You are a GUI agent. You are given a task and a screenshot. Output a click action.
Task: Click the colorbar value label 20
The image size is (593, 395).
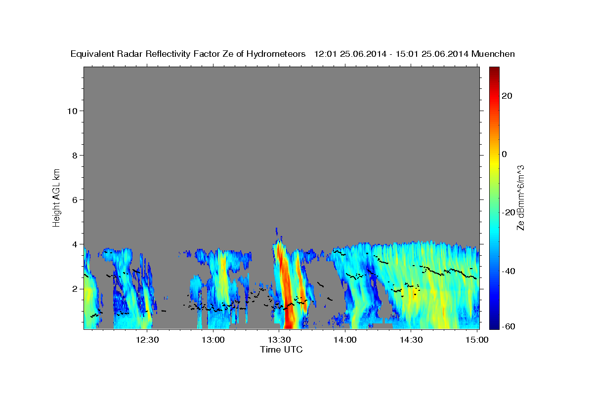pos(507,96)
